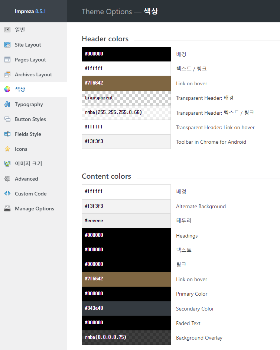
Task: Click the Toolbar in Chrome for Android label
Action: pyautogui.click(x=211, y=142)
